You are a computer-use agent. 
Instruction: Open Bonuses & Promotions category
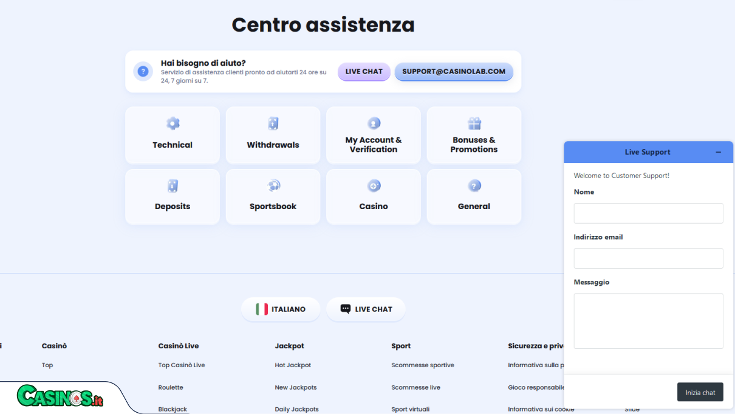coord(474,135)
